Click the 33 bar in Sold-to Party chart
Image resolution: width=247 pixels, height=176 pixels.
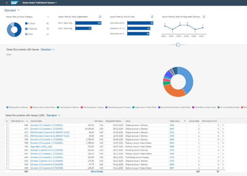(x=140, y=23)
